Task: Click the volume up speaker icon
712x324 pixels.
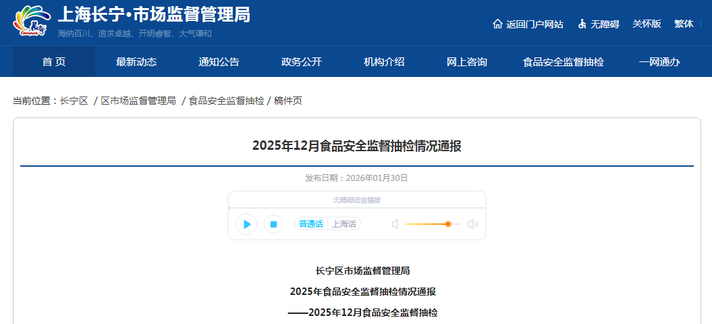Action: 472,224
